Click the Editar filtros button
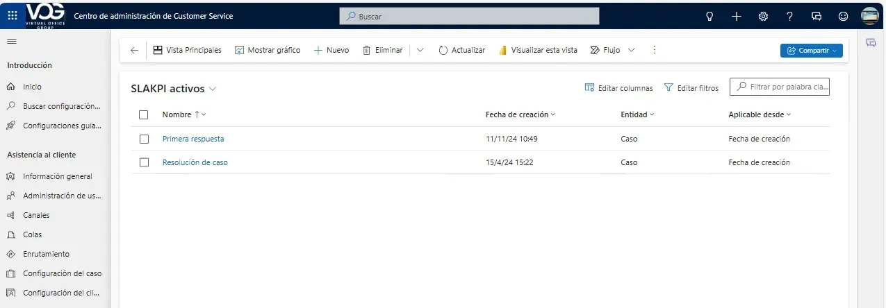886x308 pixels. point(691,88)
